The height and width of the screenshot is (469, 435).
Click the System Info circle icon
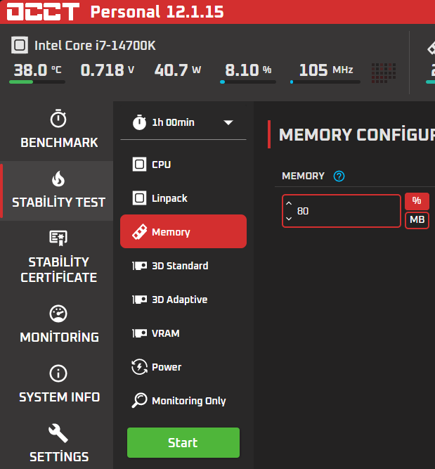click(58, 373)
